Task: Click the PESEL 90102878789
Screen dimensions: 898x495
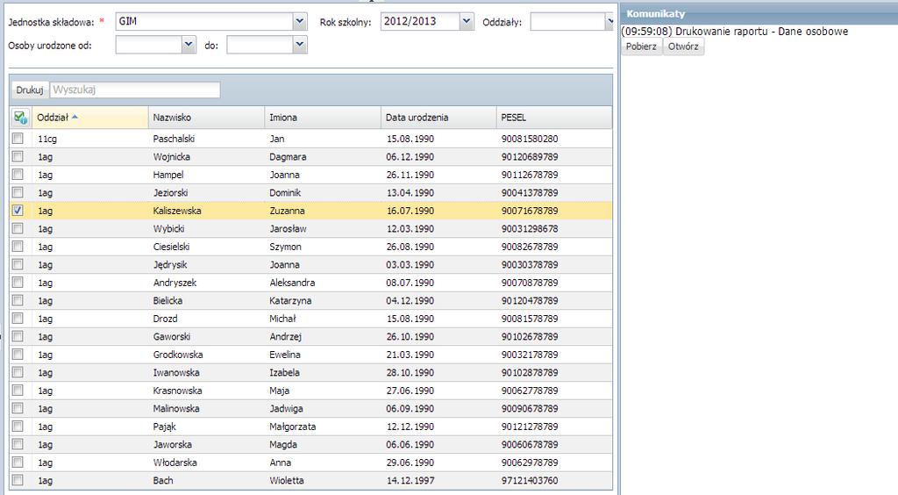Action: click(530, 372)
